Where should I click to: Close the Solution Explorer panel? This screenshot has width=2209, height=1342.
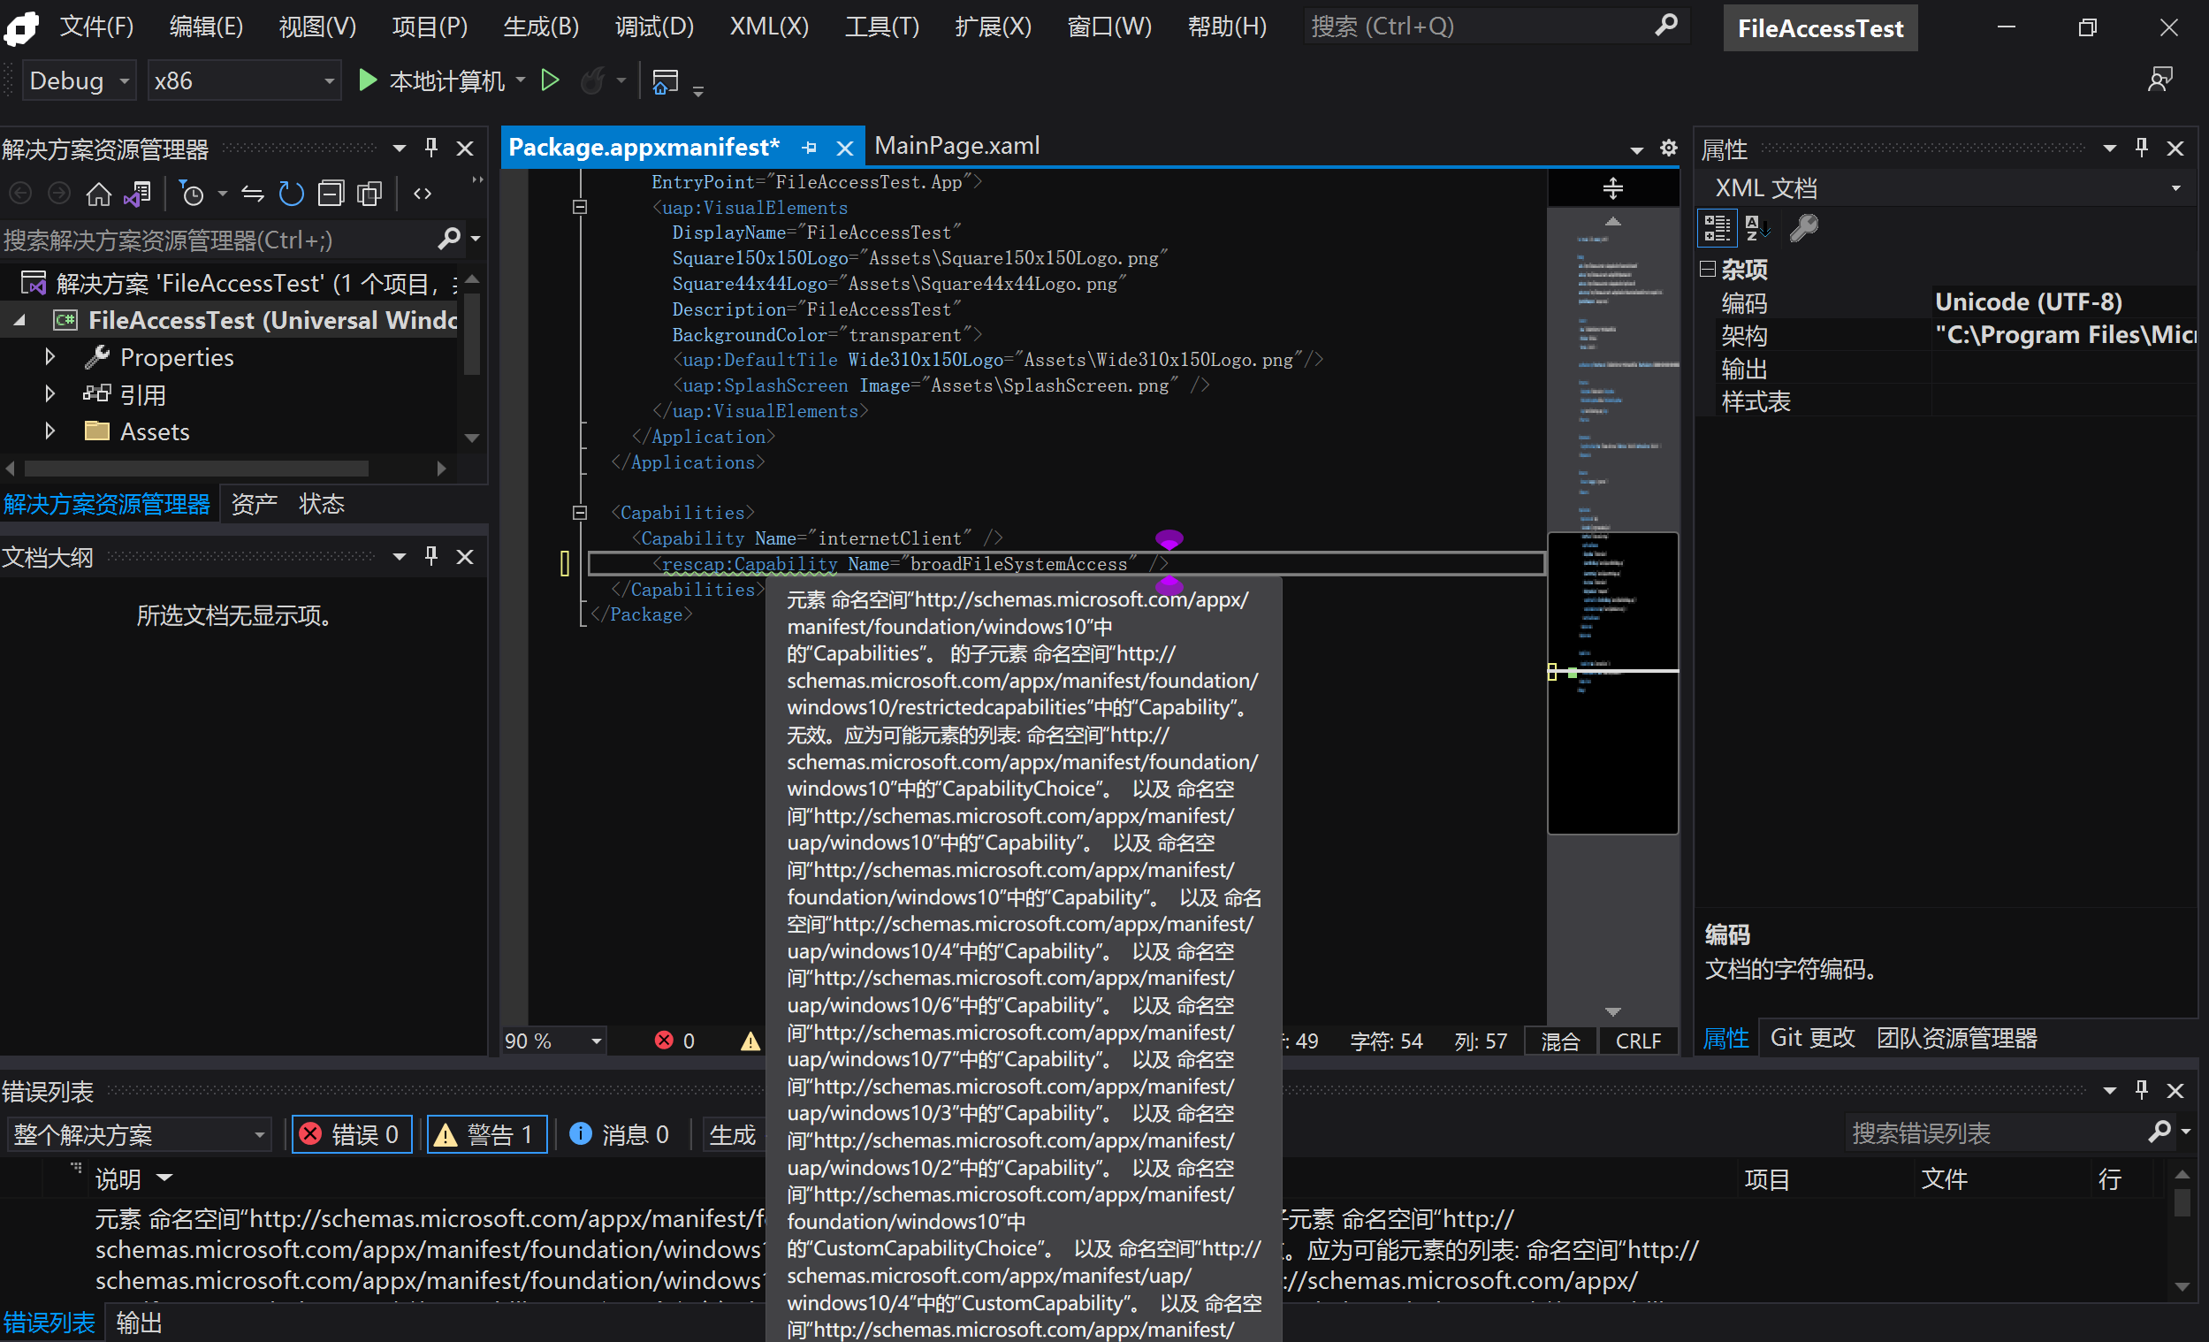coord(464,149)
